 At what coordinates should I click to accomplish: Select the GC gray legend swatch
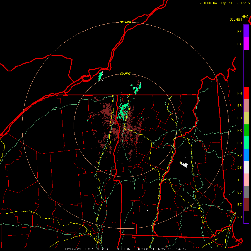point(246,192)
